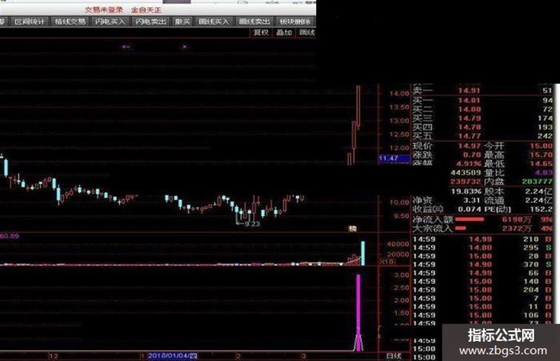The height and width of the screenshot is (361, 560).
Task: Click the 股本 2.24亿 value
Action: coord(539,191)
